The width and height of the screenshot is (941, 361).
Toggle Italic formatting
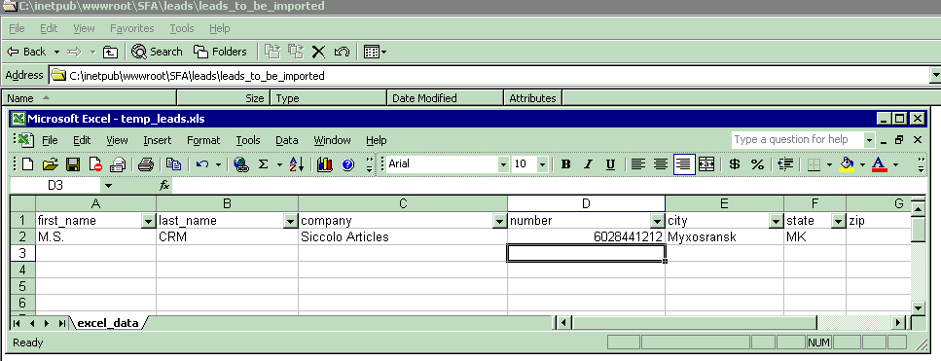(588, 164)
